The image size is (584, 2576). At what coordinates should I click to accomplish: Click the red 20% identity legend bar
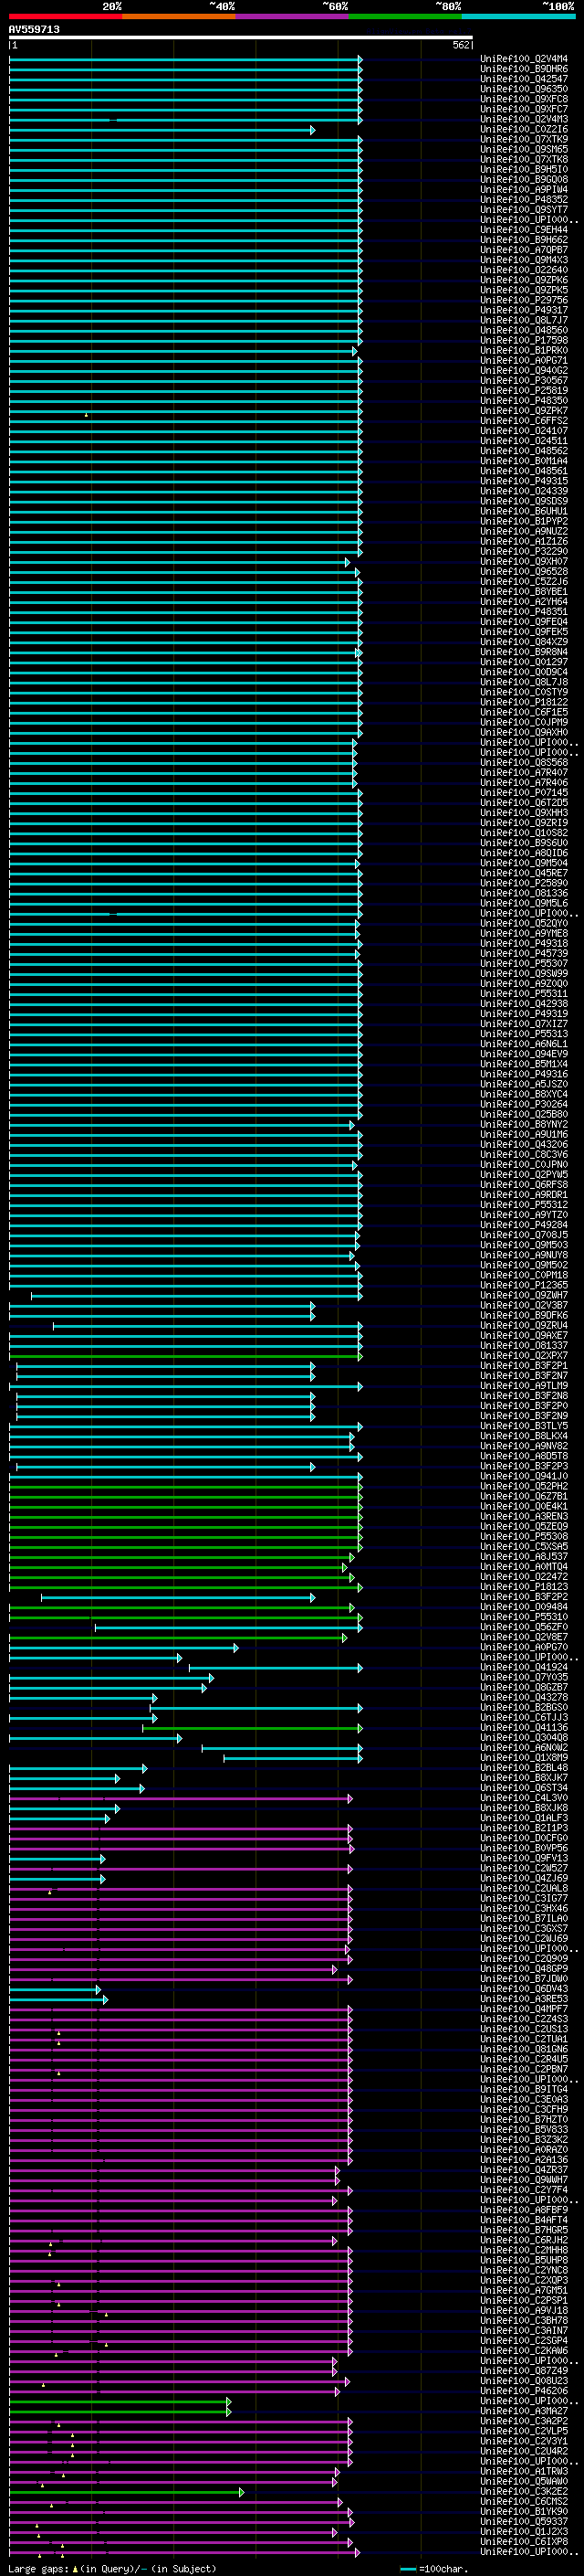pyautogui.click(x=65, y=16)
